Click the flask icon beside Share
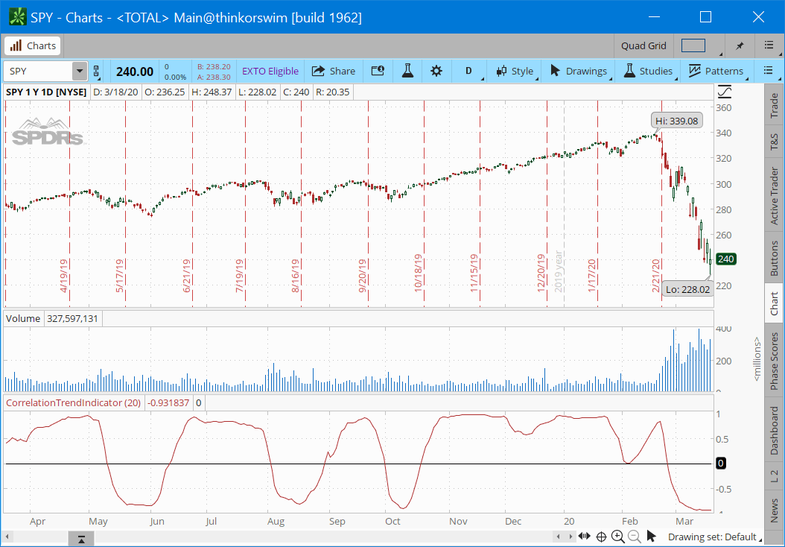The height and width of the screenshot is (547, 785). [407, 71]
